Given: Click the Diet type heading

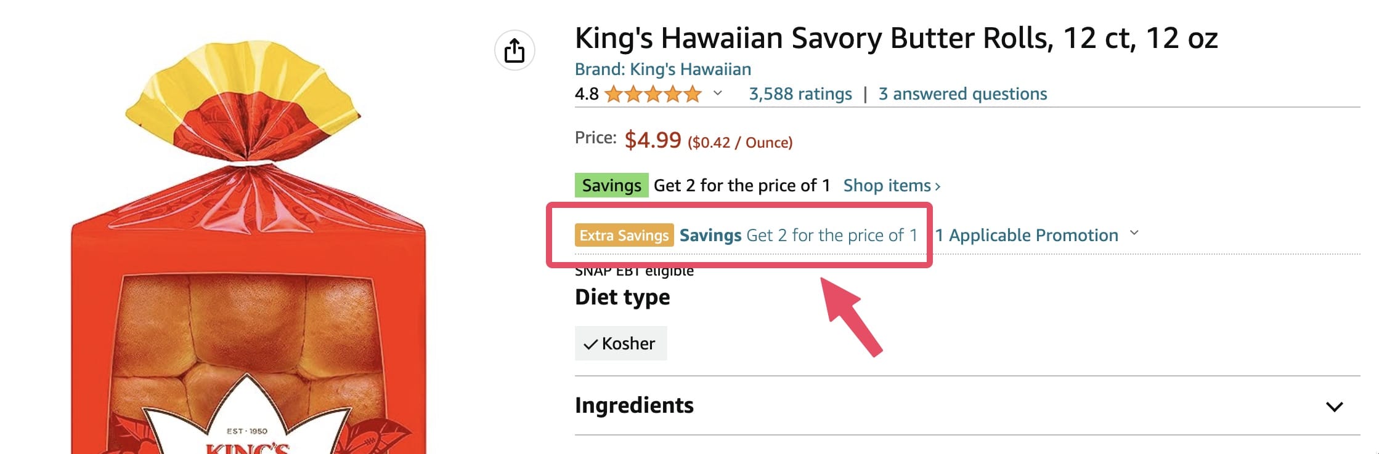Looking at the screenshot, I should pos(622,297).
